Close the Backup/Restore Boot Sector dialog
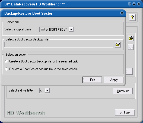The height and width of the screenshot is (123, 143). click(122, 13)
